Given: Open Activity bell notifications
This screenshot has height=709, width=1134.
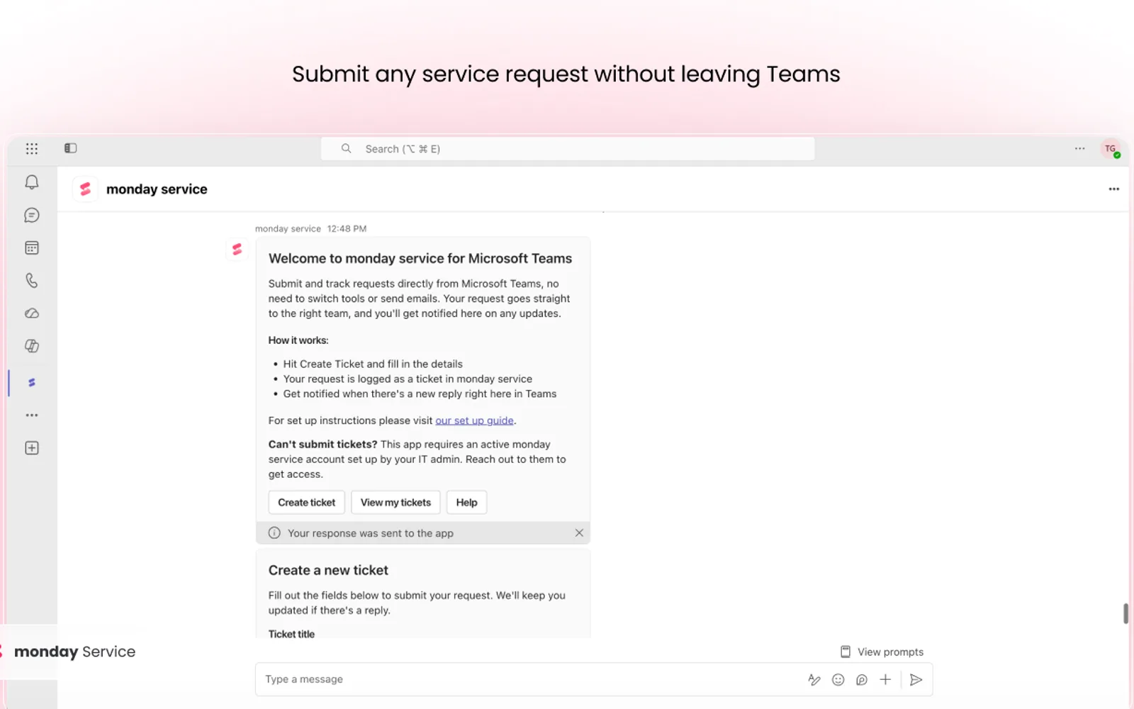Looking at the screenshot, I should click(x=32, y=182).
